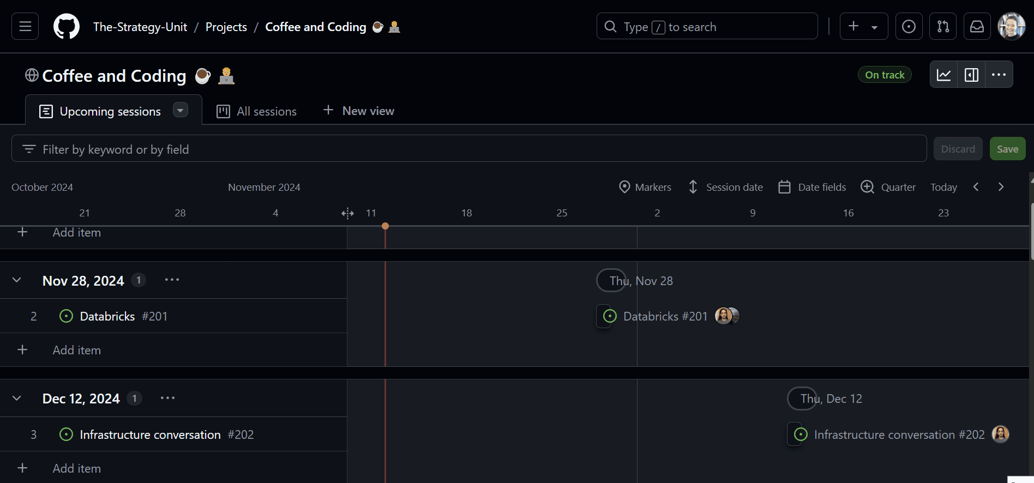Viewport: 1034px width, 483px height.
Task: Click the GitHub logo home icon
Action: coord(67,26)
